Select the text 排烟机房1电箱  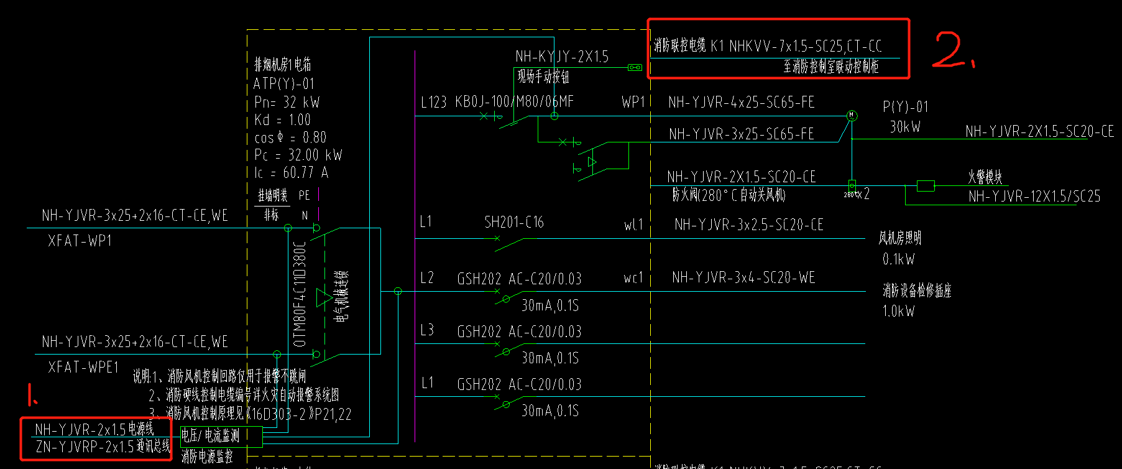[x=282, y=64]
